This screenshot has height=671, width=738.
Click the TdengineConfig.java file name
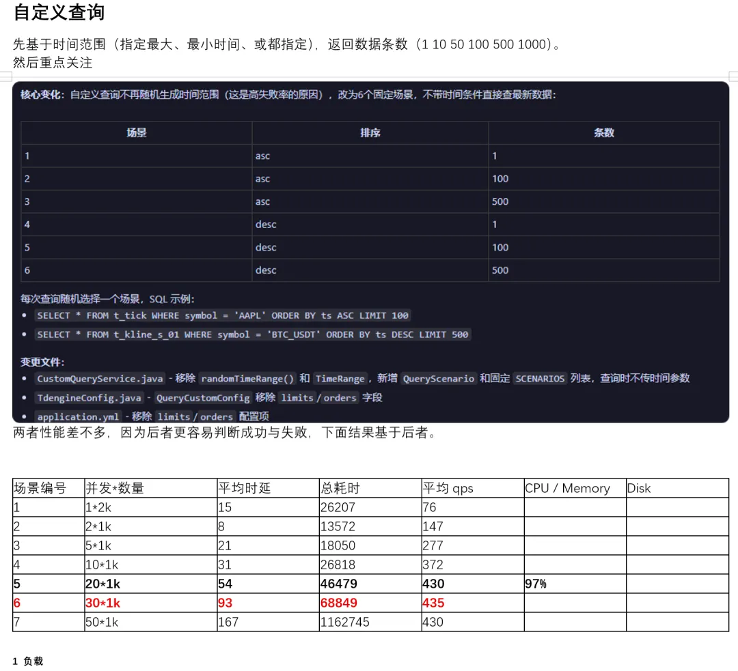(89, 398)
